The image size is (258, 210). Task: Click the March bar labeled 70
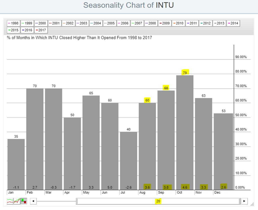click(x=54, y=139)
